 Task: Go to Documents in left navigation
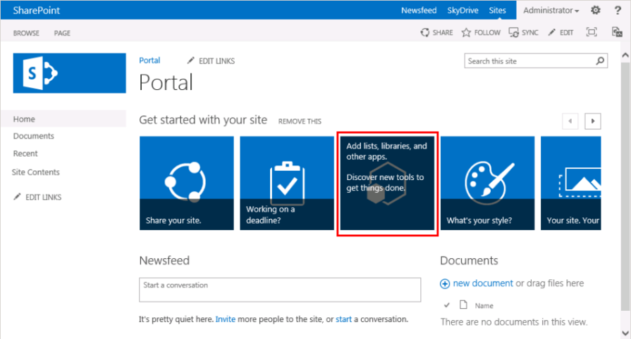(33, 136)
